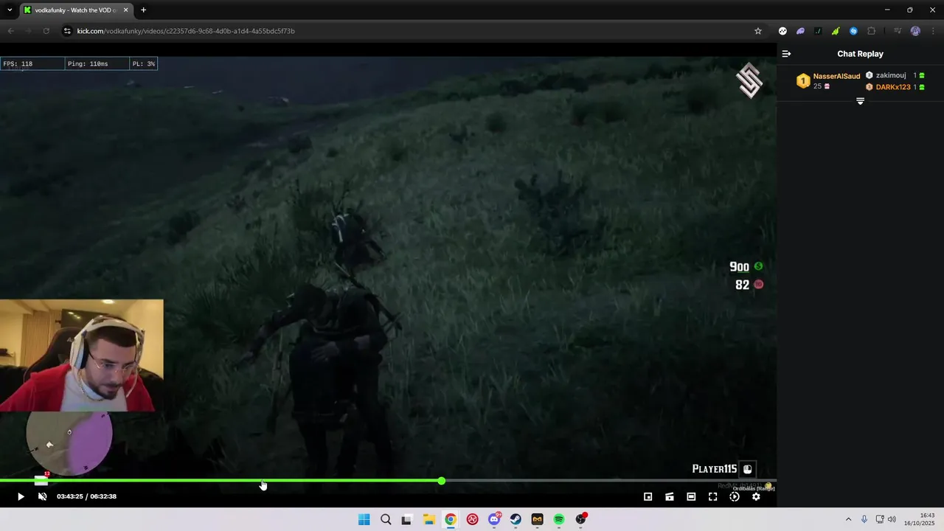The width and height of the screenshot is (944, 531).
Task: Open the taskbar microphone indicator
Action: tap(864, 519)
